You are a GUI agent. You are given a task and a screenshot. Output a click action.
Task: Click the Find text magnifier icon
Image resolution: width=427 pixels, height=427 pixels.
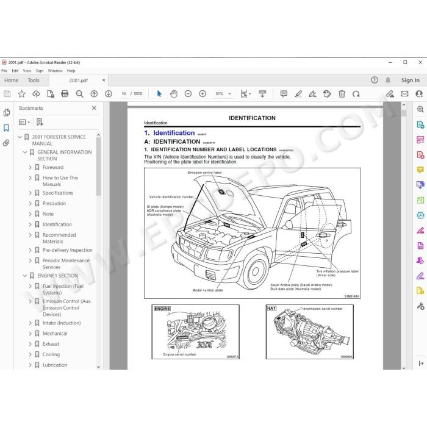(x=79, y=94)
